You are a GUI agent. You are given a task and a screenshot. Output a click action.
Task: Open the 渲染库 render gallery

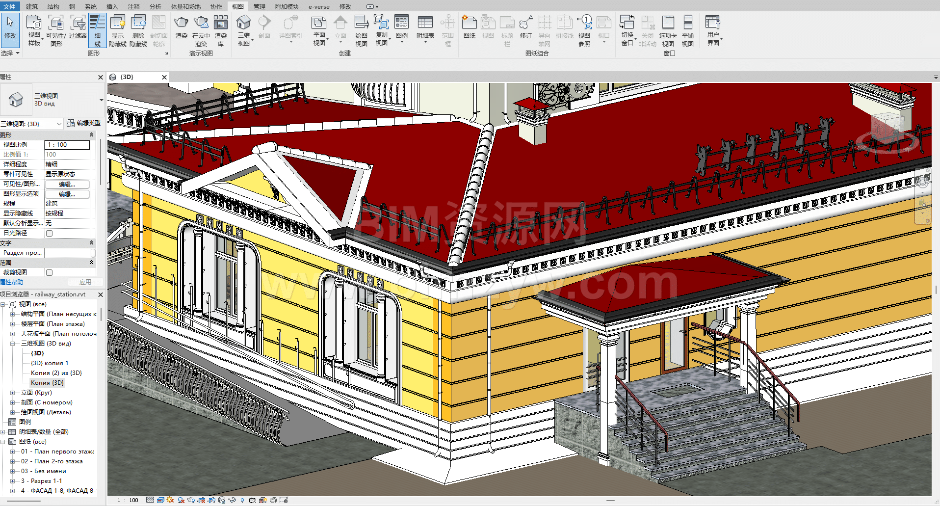click(x=221, y=30)
